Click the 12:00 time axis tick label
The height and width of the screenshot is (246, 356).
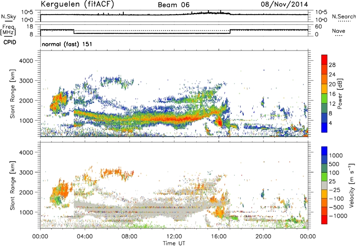174,237
